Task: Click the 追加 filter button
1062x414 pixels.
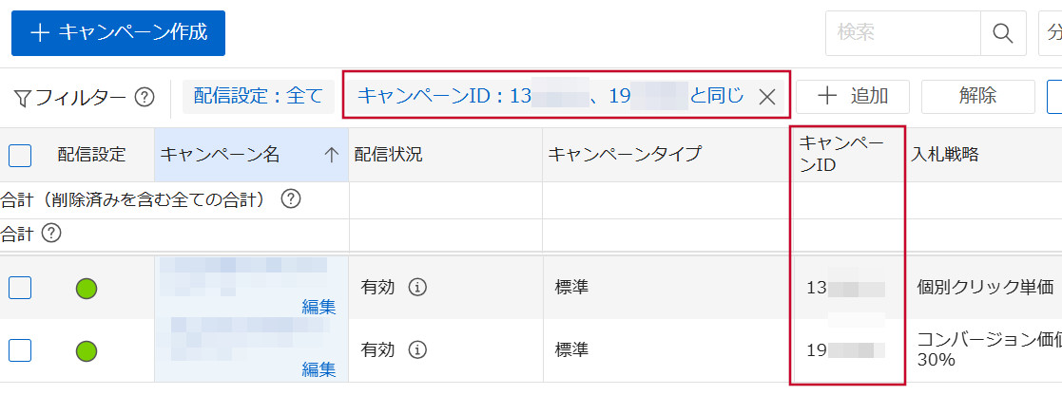Action: (853, 96)
